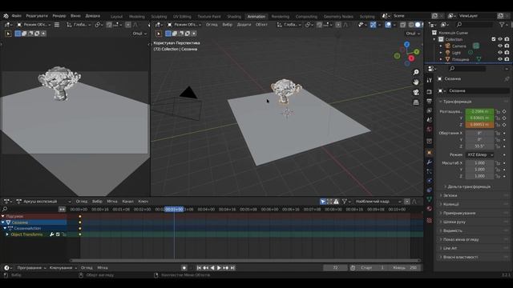Image resolution: width=513 pixels, height=288 pixels.
Task: Collapse the Collection tree row
Action: [x=434, y=39]
